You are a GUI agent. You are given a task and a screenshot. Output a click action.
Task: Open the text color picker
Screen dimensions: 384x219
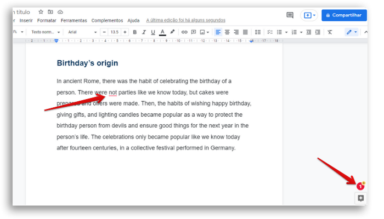pos(162,32)
